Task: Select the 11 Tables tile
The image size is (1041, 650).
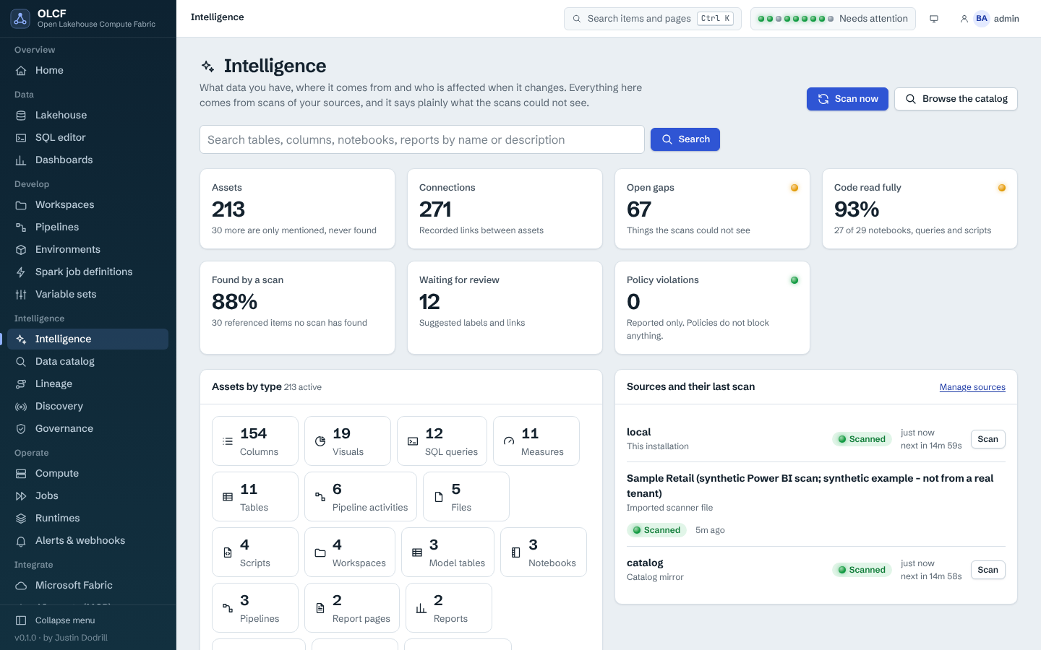Action: [255, 496]
